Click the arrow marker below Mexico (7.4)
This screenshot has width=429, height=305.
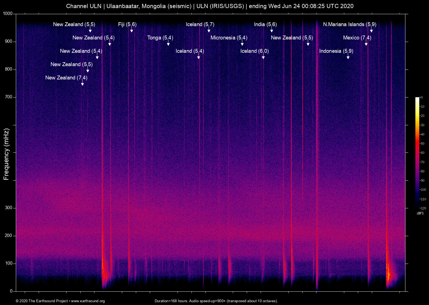[366, 44]
